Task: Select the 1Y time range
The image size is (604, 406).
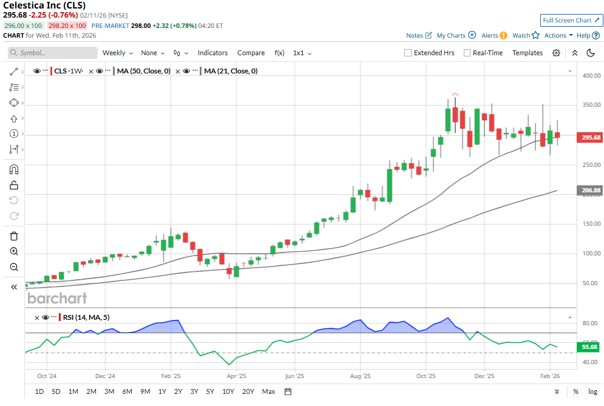Action: click(162, 392)
